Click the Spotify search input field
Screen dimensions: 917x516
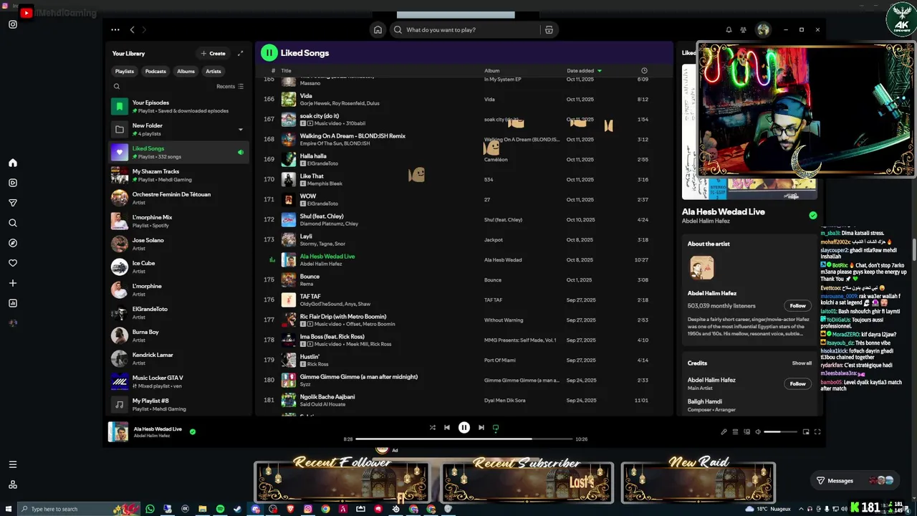(x=471, y=30)
